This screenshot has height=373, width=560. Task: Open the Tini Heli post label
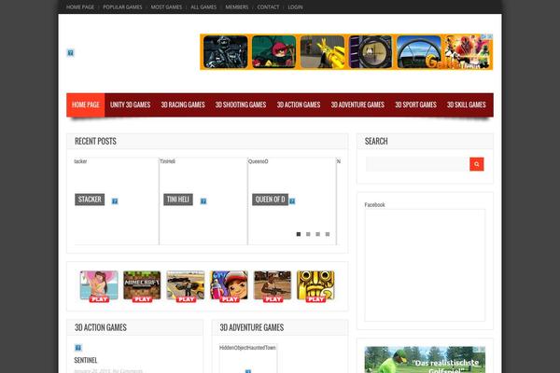tap(178, 200)
